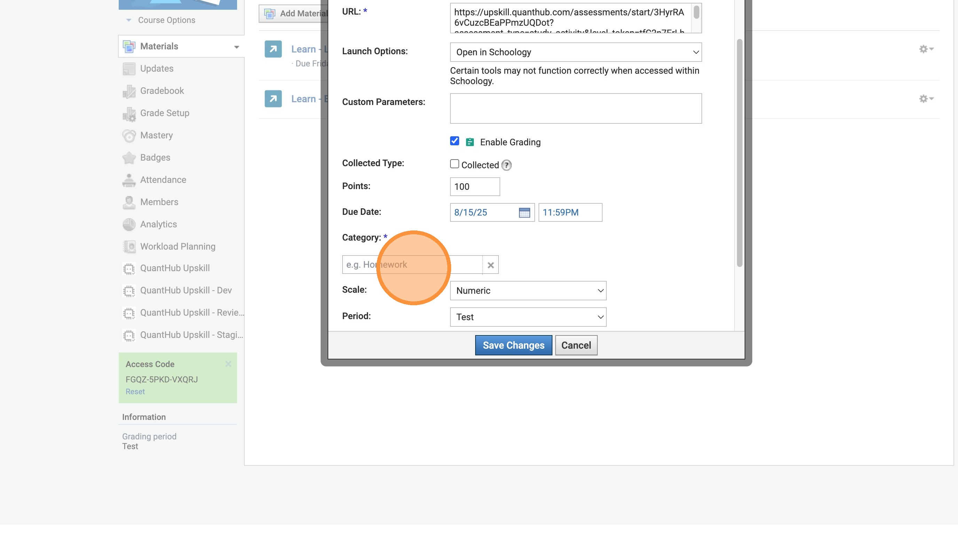
Task: Check the Collected checkbox
Action: point(454,164)
